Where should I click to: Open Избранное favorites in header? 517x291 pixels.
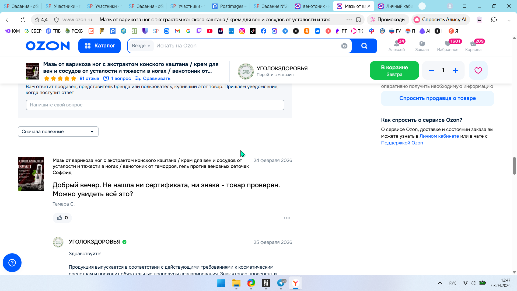click(448, 45)
